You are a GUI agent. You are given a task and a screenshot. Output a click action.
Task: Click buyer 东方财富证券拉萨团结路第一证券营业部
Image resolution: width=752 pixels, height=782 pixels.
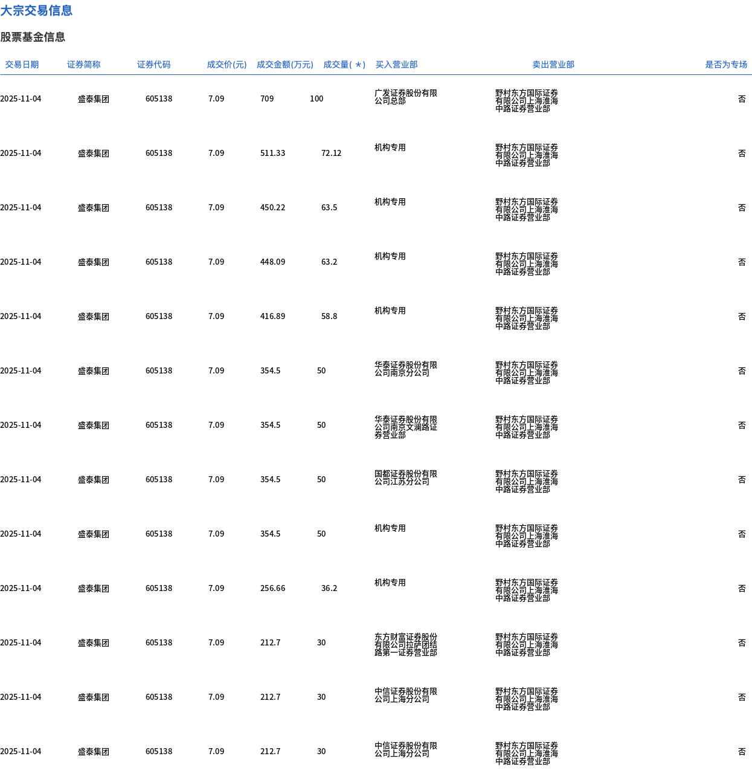tap(406, 645)
